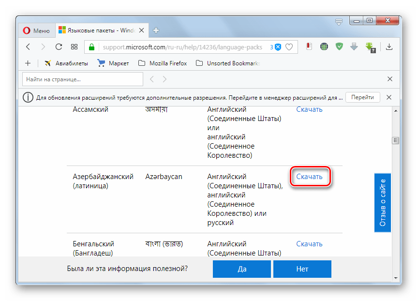The image size is (418, 301).
Task: Expand the Unsorted Bookmarks folder
Action: click(227, 63)
